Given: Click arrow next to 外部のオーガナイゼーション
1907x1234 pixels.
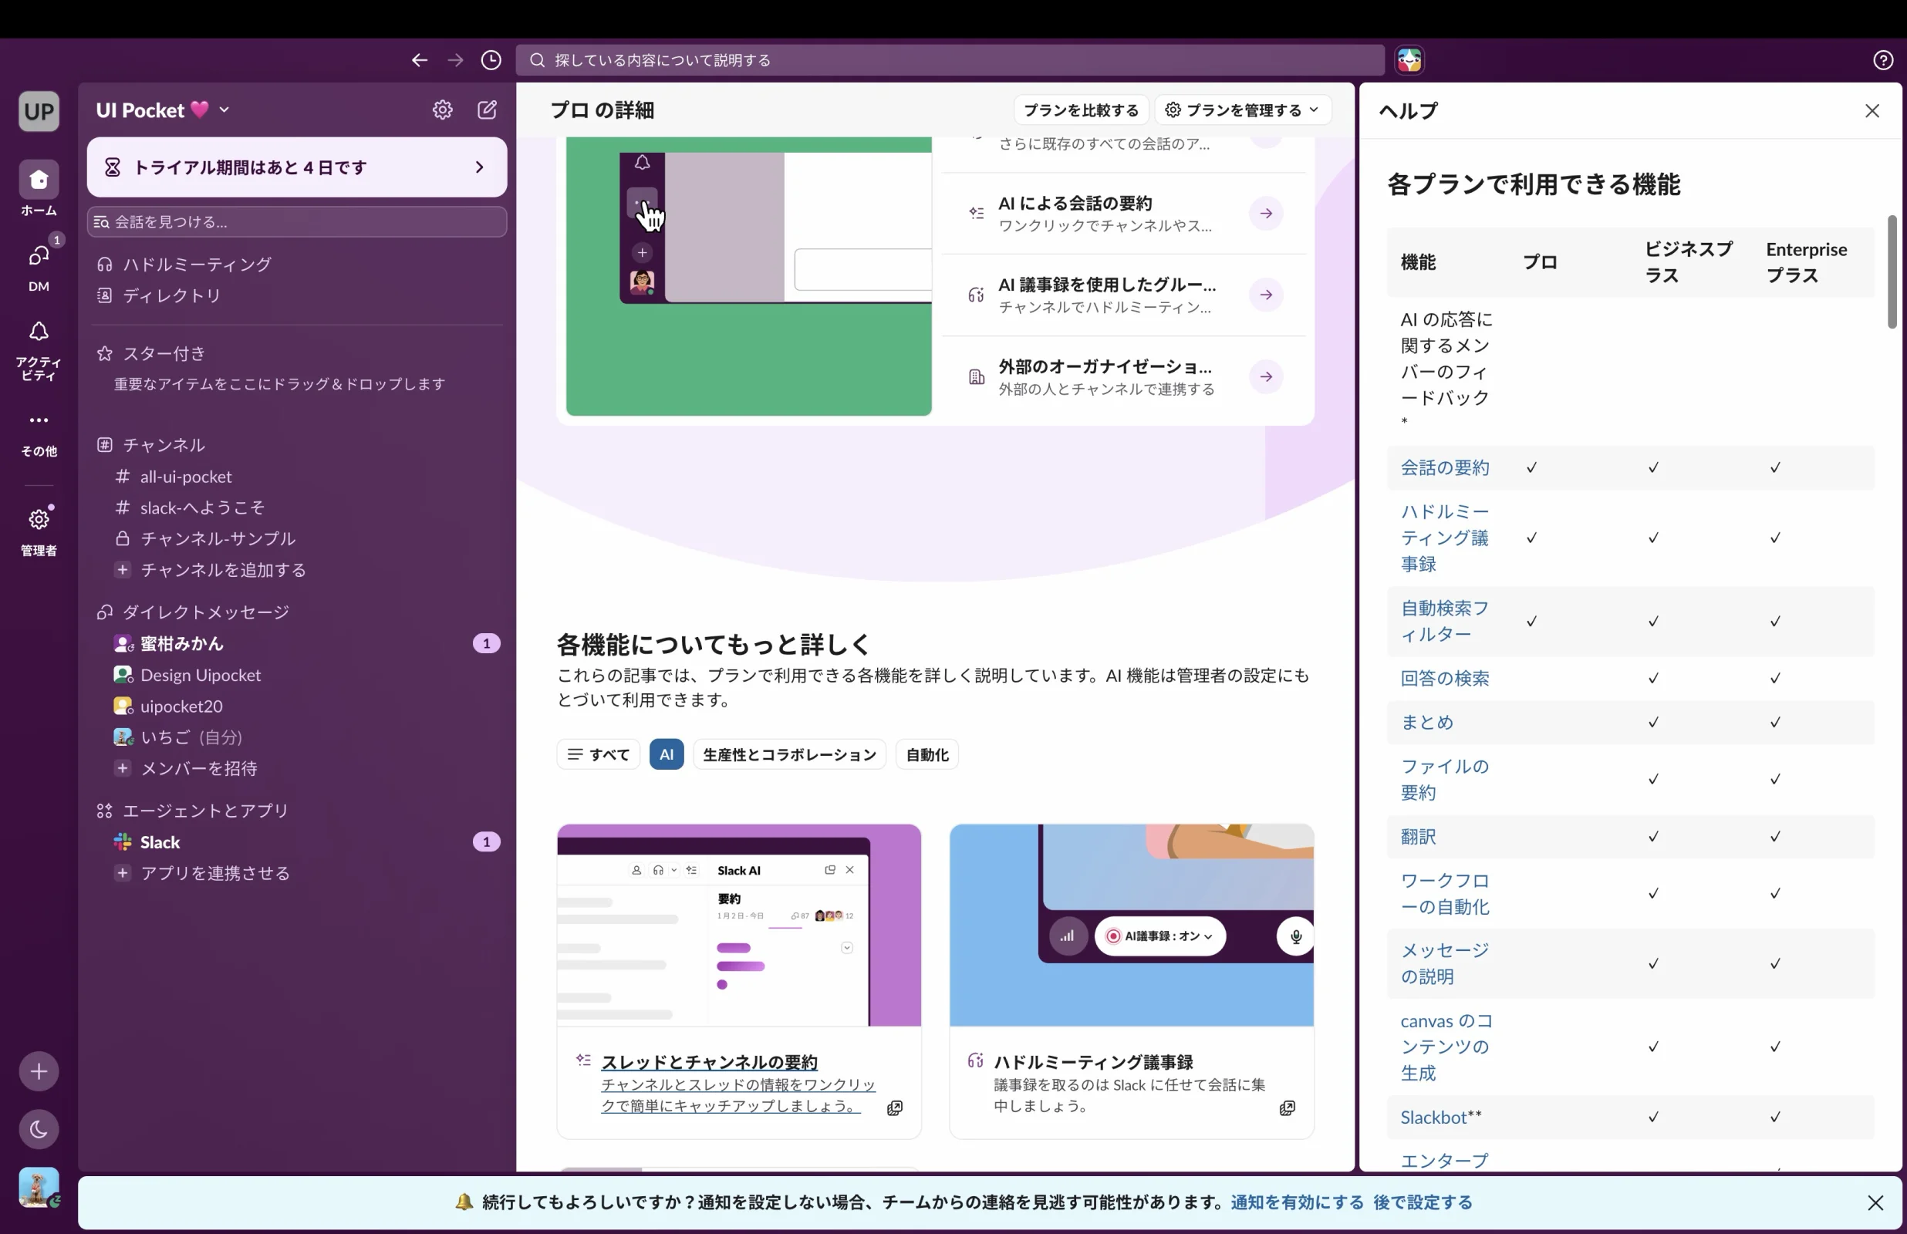Looking at the screenshot, I should [x=1266, y=376].
